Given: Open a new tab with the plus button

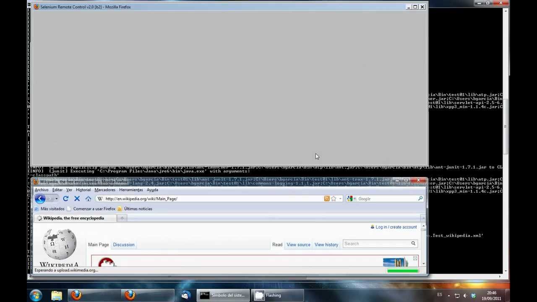Looking at the screenshot, I should tap(122, 218).
